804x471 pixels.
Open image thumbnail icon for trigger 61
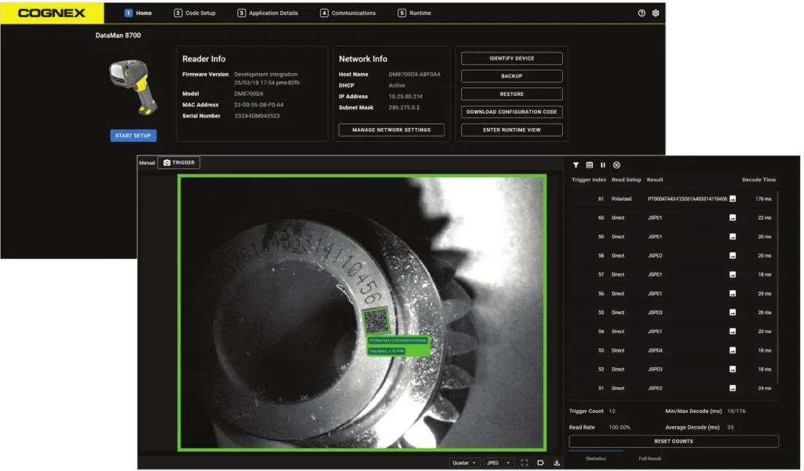(x=733, y=199)
